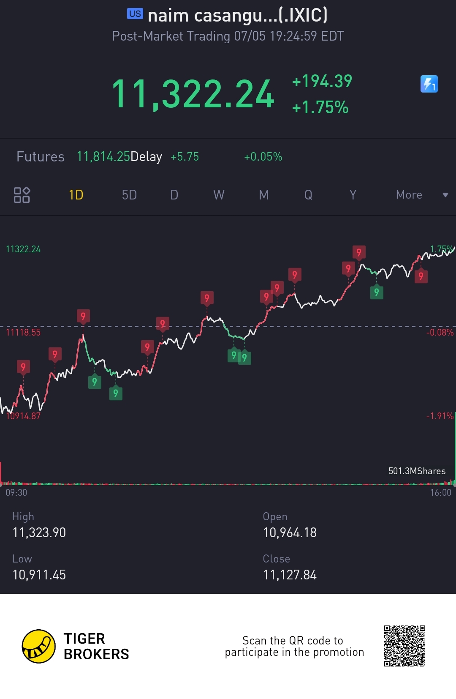Tap the futures percent +0.05%
This screenshot has height=699, width=456.
pos(263,157)
